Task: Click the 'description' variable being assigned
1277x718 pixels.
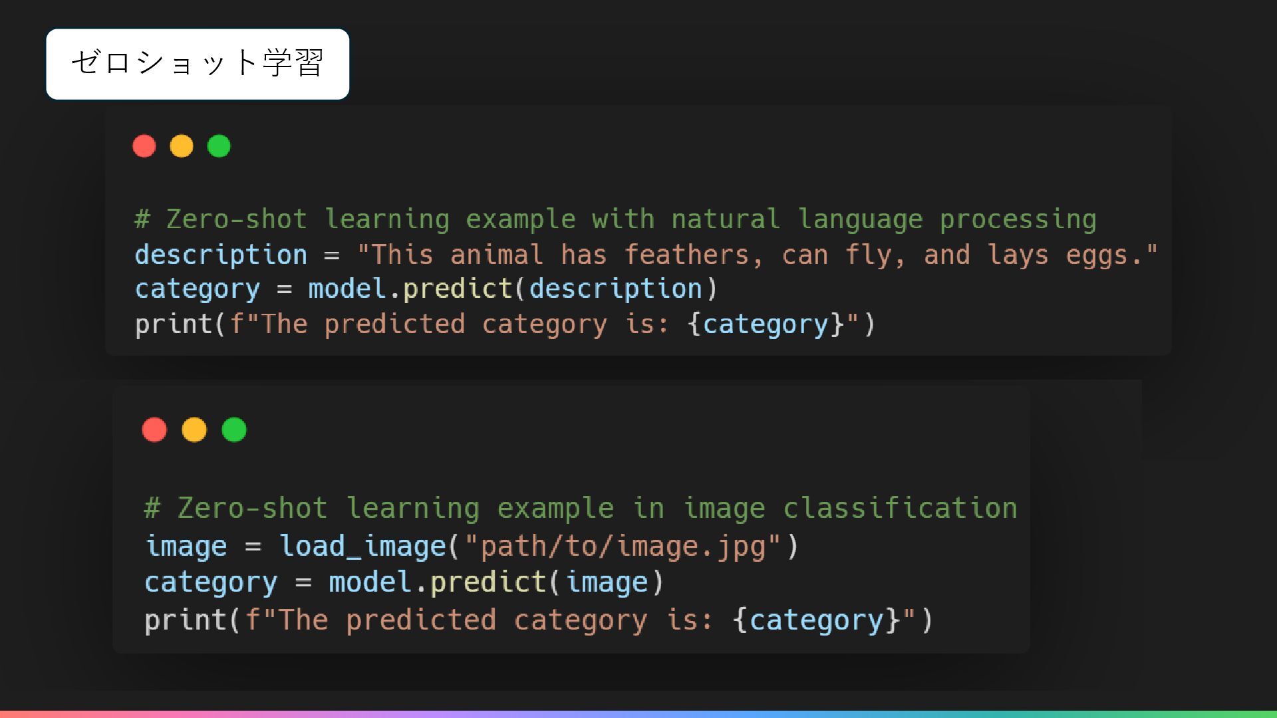Action: [x=221, y=255]
